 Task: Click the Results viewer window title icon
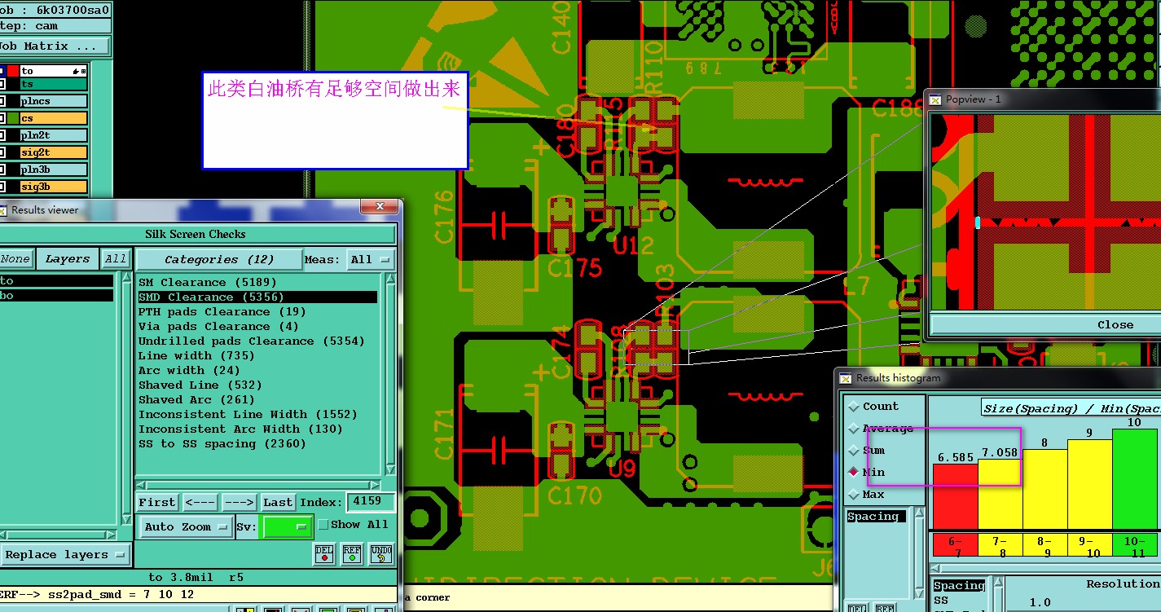point(3,209)
